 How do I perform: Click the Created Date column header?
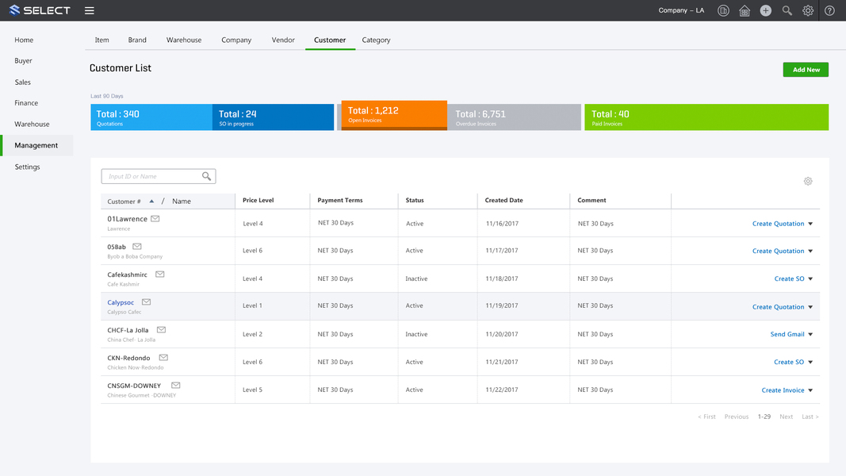[504, 200]
